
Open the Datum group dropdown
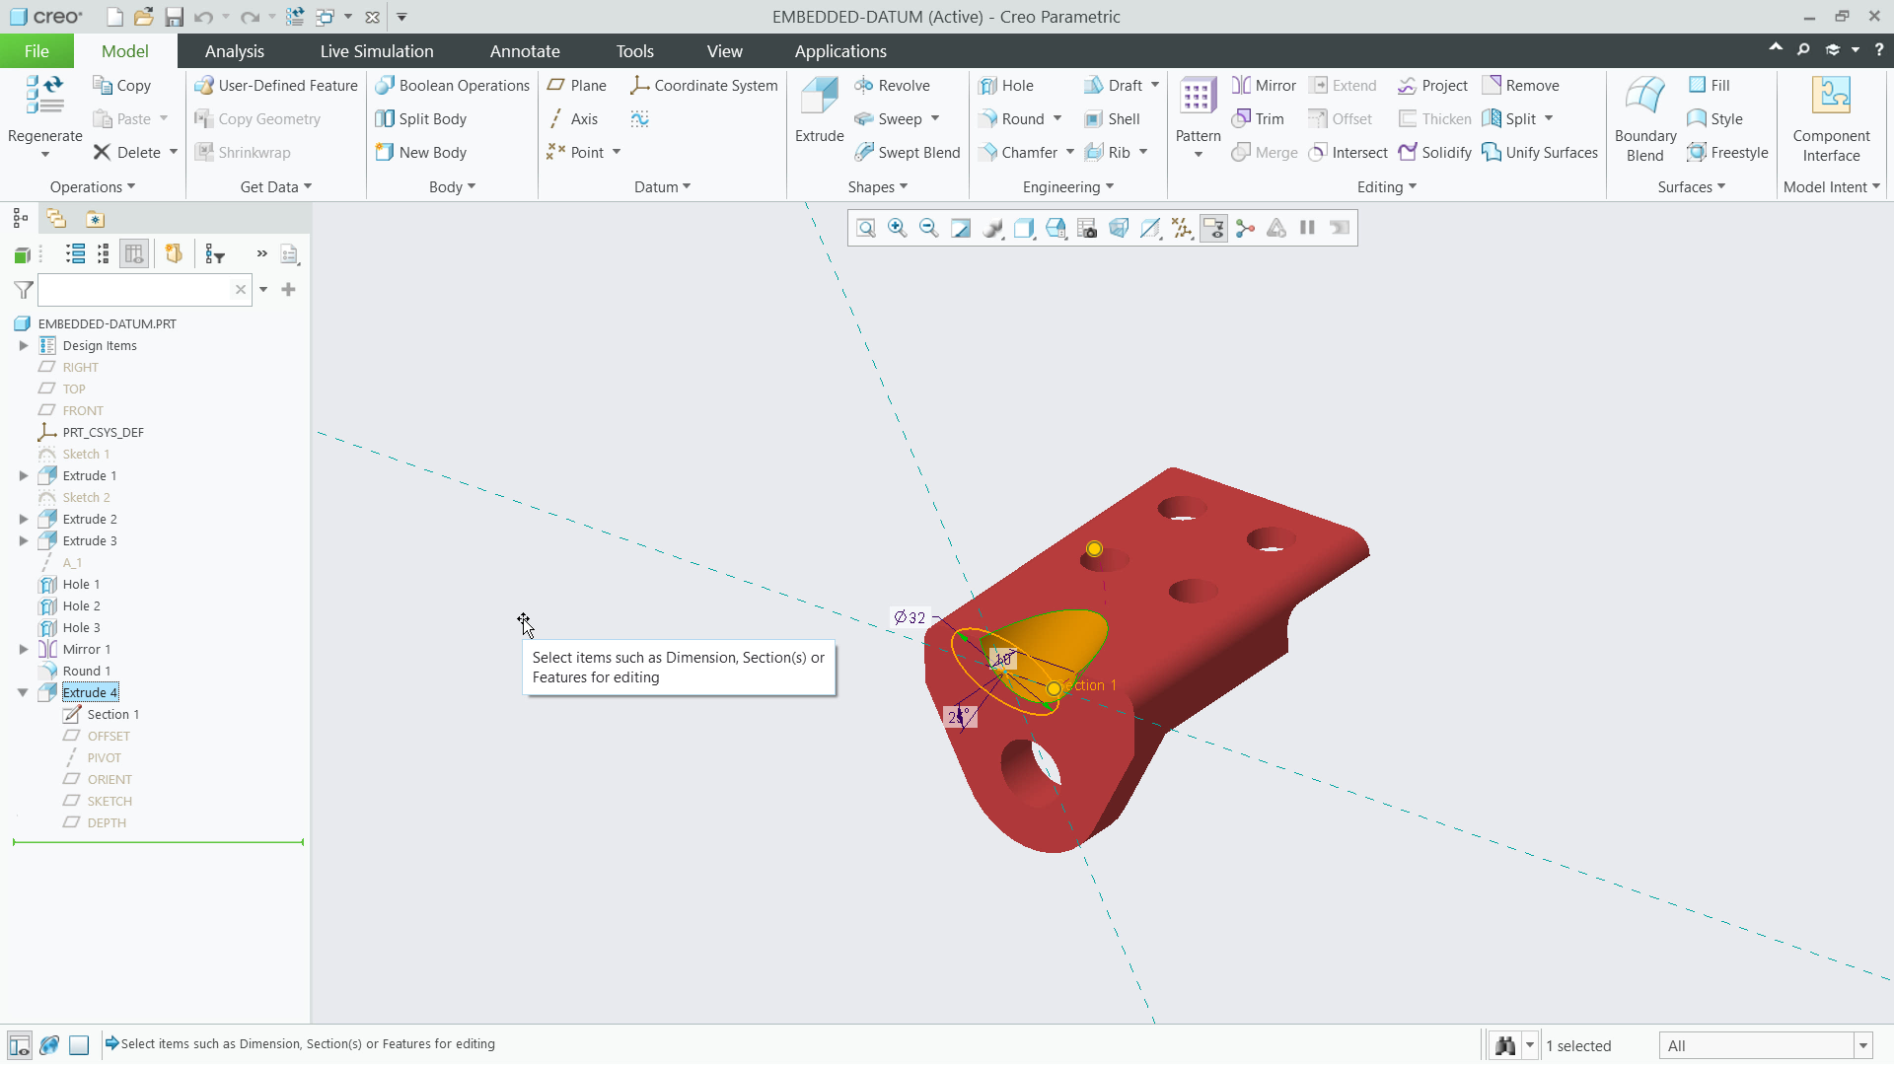[662, 187]
